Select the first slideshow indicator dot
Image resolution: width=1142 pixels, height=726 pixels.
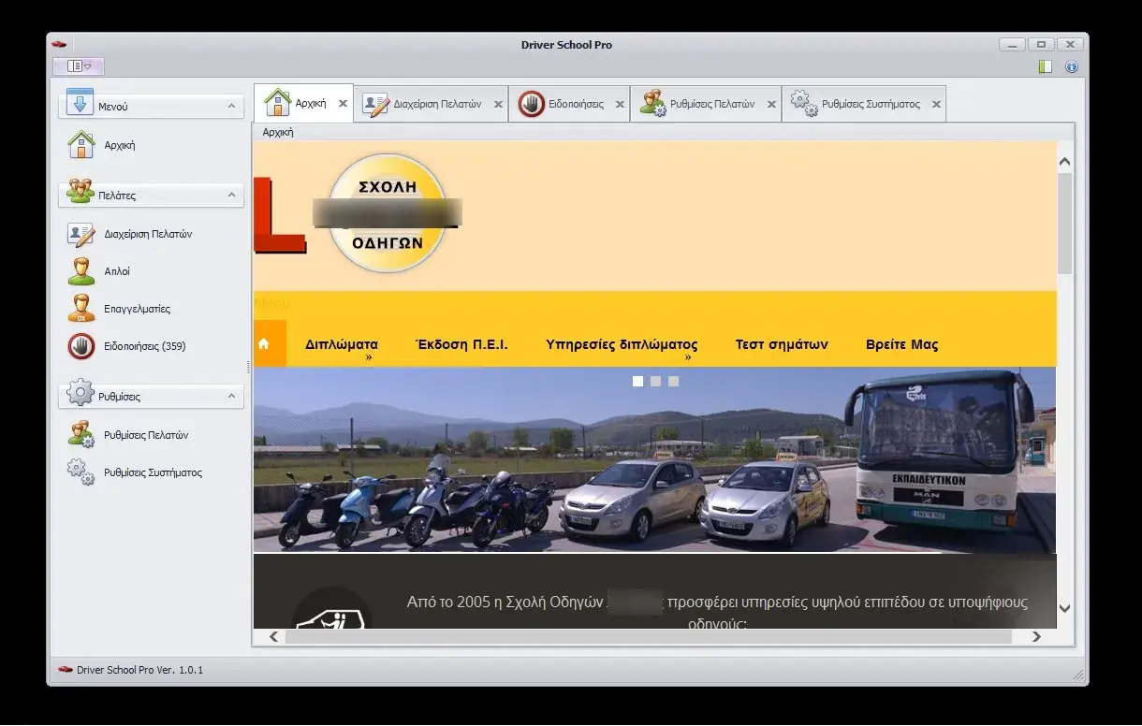(x=637, y=381)
